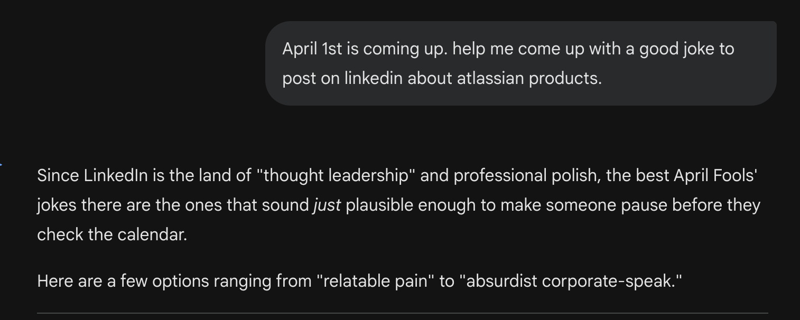This screenshot has width=800, height=320.
Task: Click the Gemini sparkle icon beside the response
Action: pyautogui.click(x=1, y=165)
